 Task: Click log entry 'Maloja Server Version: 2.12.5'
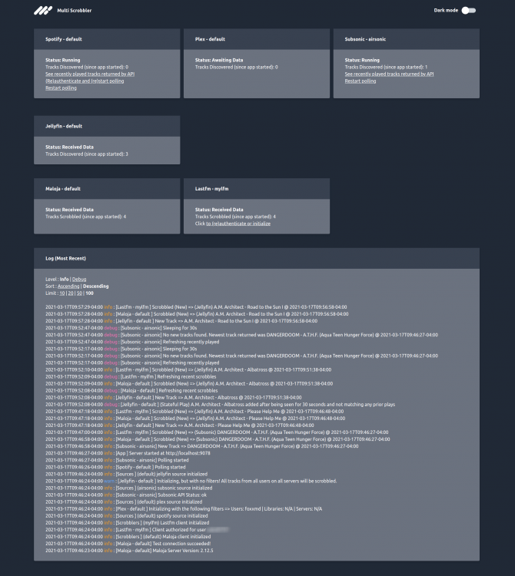[129, 551]
